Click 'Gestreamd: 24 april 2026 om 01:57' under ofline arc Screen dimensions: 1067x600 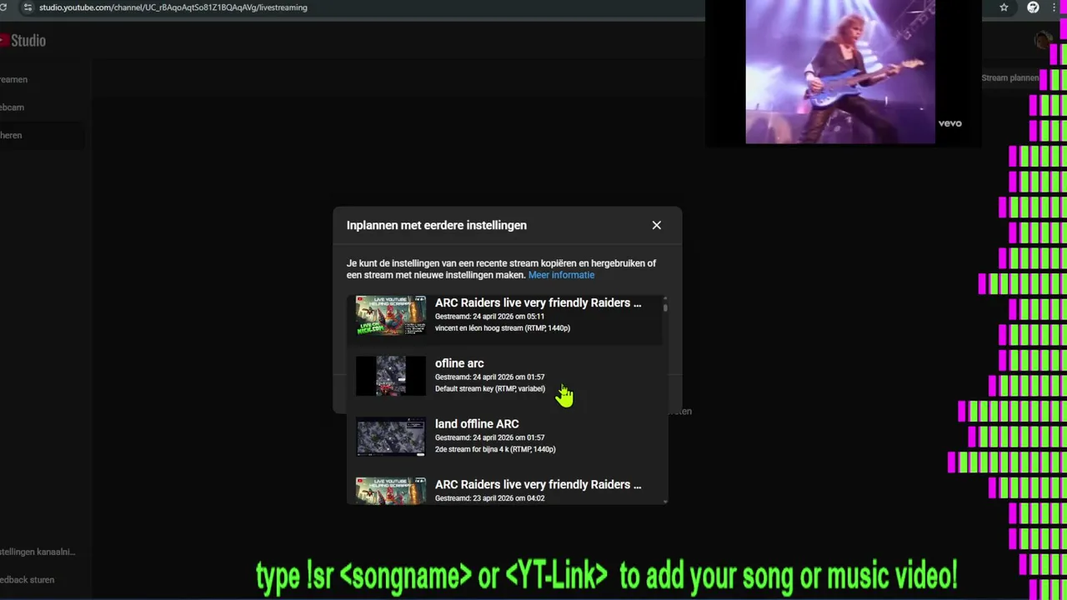489,377
